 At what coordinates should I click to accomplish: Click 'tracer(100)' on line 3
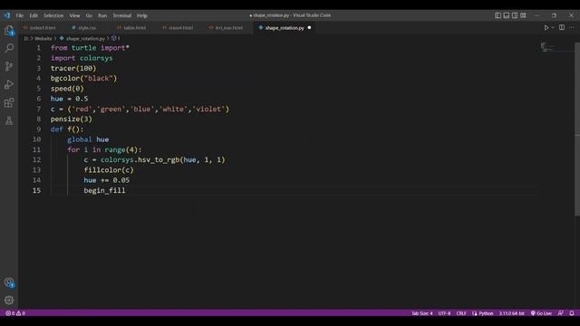[x=73, y=69]
